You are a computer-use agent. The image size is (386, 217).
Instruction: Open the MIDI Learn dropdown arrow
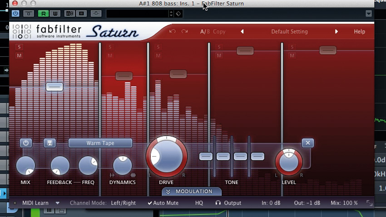pyautogui.click(x=57, y=203)
